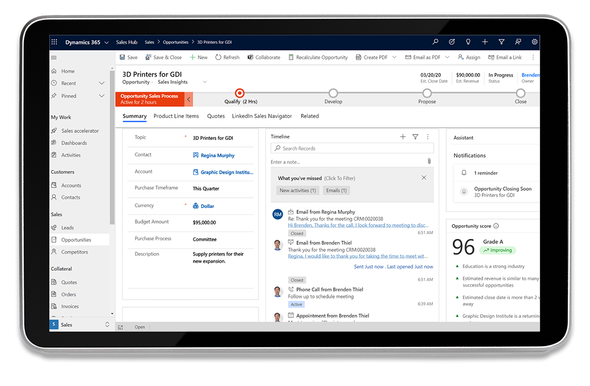Expand the Email as PDF dropdown arrow
Viewport: 590px width, 386px height.
pos(447,57)
